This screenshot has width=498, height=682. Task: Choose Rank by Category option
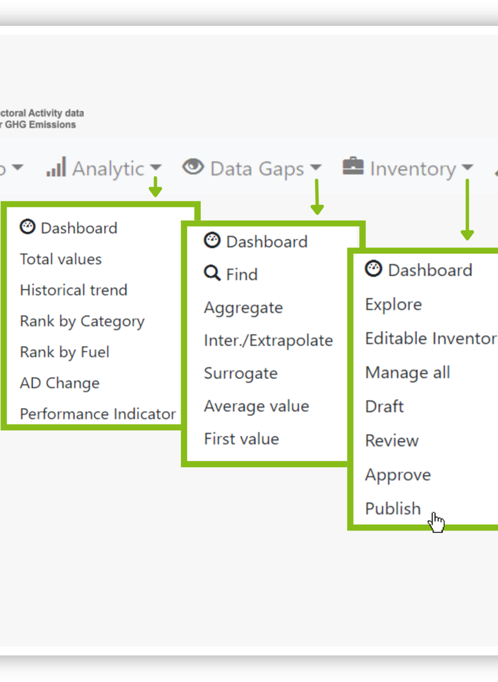click(x=82, y=321)
